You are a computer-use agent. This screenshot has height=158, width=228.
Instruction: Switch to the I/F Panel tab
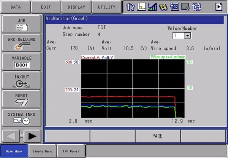(71, 151)
